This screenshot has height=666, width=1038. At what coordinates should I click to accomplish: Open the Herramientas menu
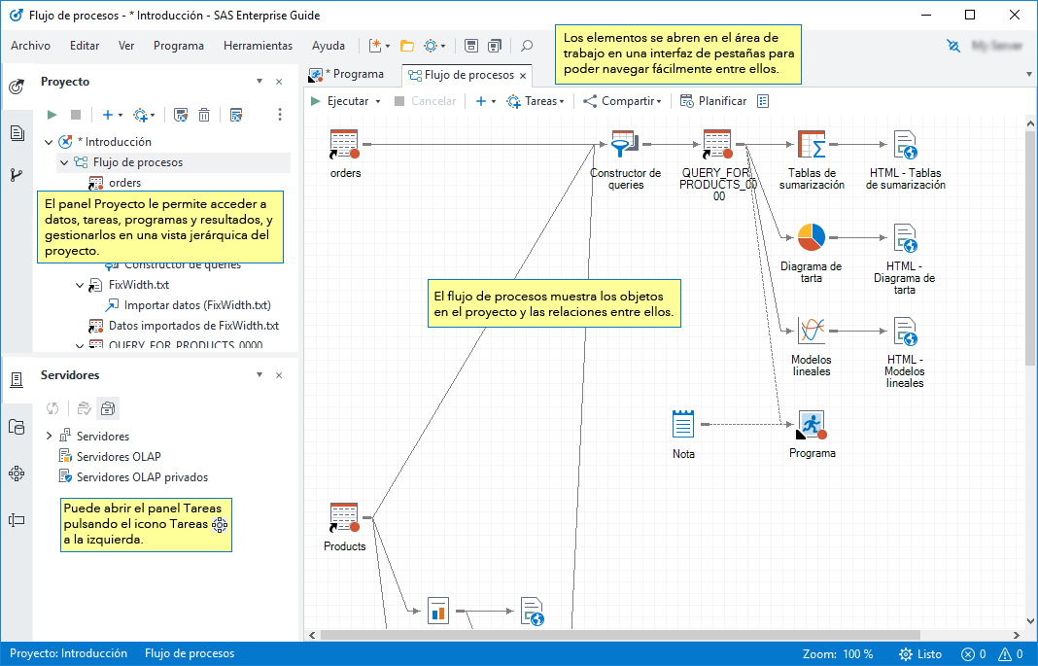click(258, 46)
